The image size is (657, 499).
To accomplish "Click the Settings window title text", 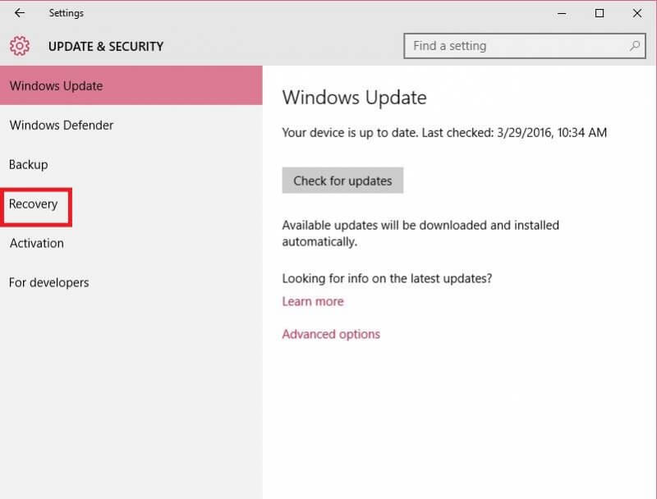I will pos(67,13).
